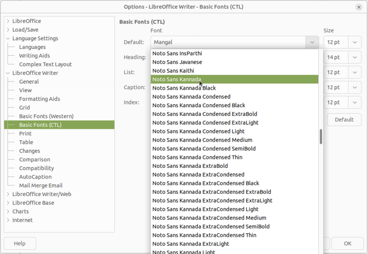Open Mail Merge Email settings

[41, 186]
